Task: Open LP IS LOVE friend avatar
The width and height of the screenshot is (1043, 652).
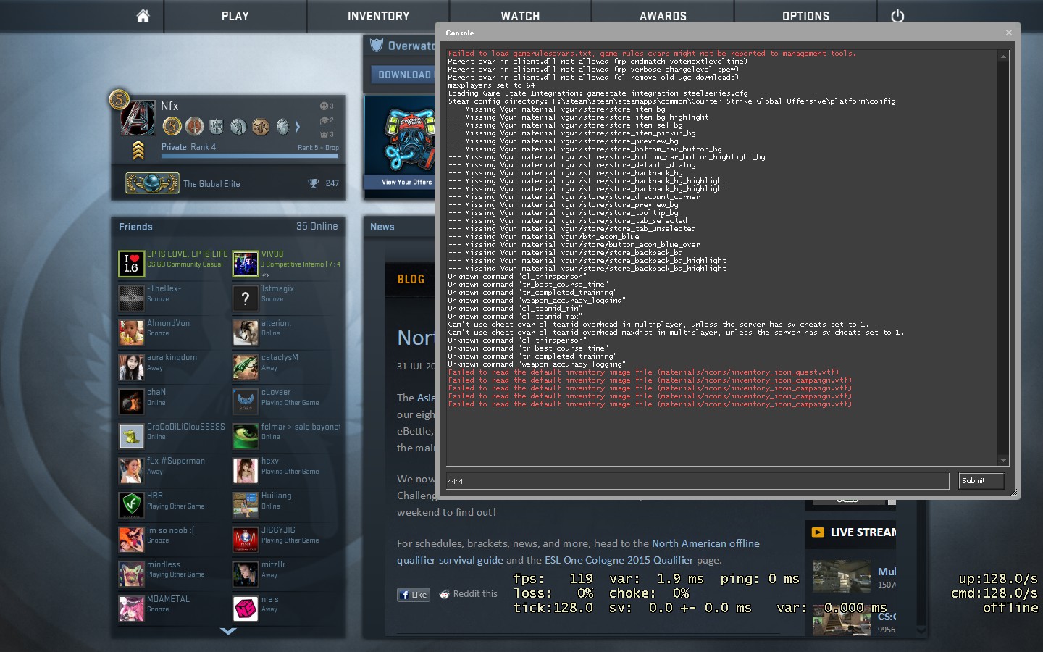Action: (x=131, y=264)
